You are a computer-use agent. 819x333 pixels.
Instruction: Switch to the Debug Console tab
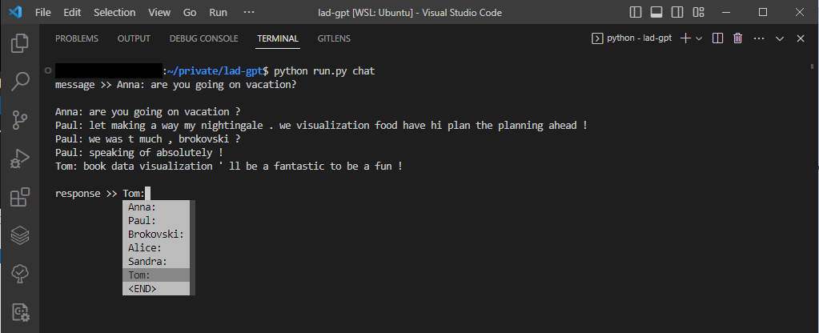pos(203,38)
